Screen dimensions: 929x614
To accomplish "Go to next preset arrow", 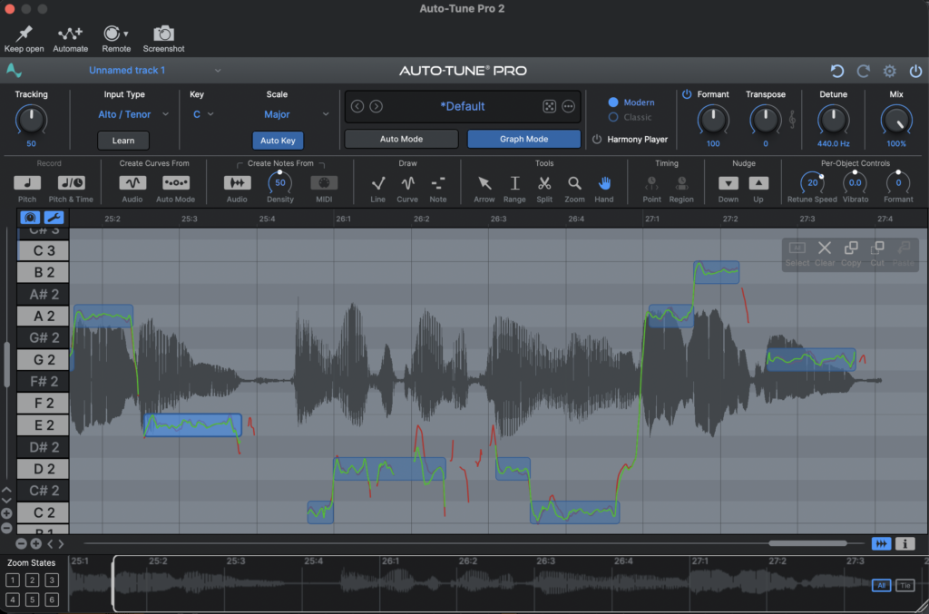I will 376,107.
